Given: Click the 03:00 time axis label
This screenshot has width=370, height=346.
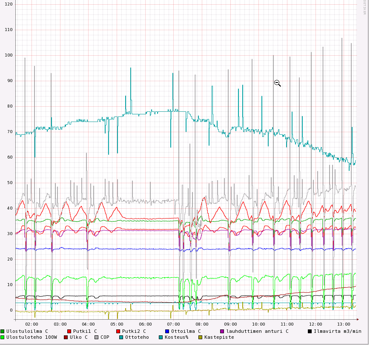Looking at the screenshot, I should [60, 325].
